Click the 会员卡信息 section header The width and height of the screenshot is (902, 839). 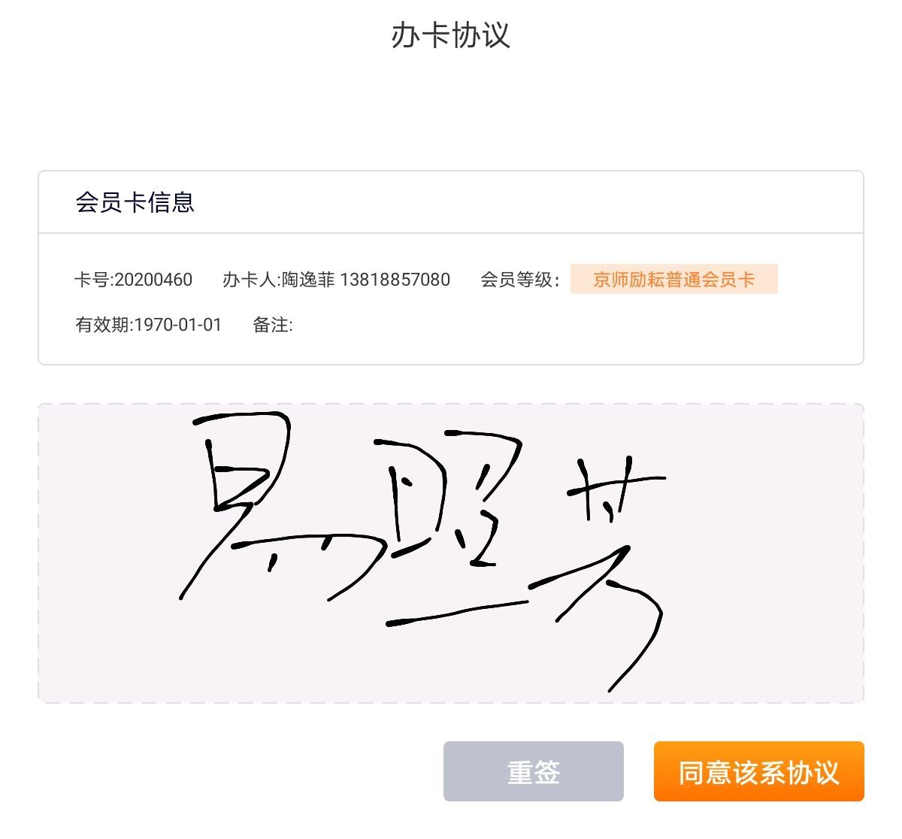tap(135, 201)
